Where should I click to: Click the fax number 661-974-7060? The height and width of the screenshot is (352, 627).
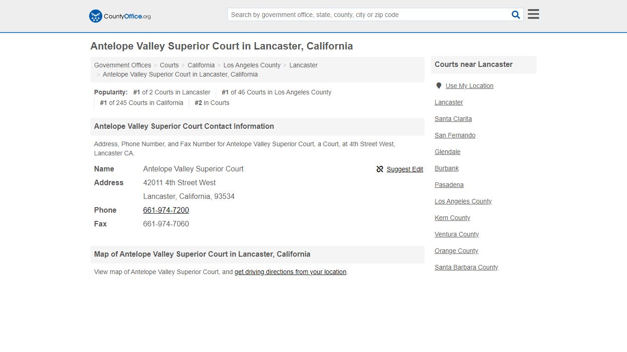[x=166, y=224]
